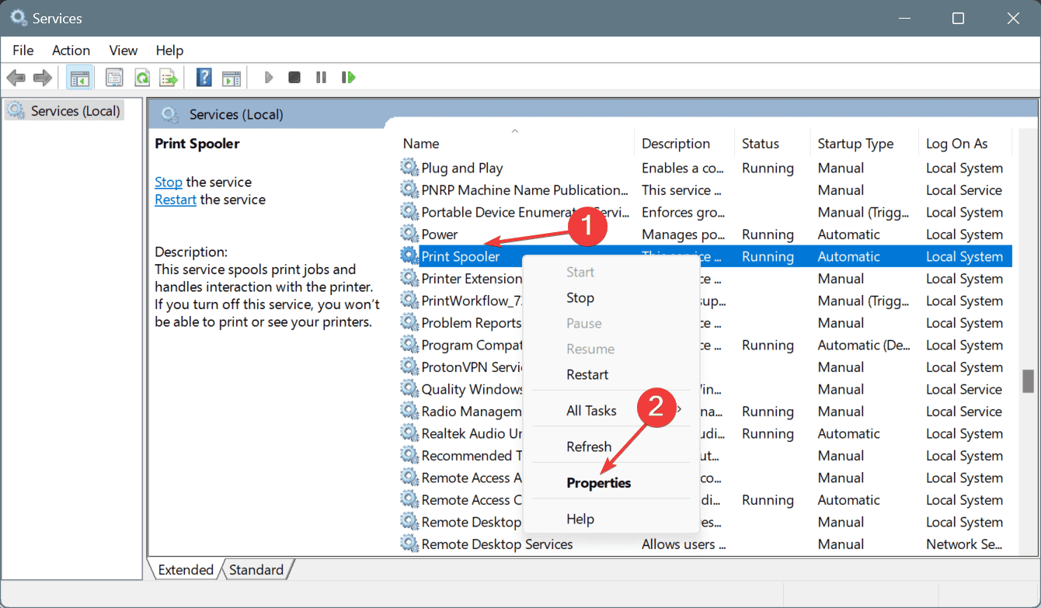Select the Realtek Audio service name
The height and width of the screenshot is (608, 1041).
pos(472,433)
